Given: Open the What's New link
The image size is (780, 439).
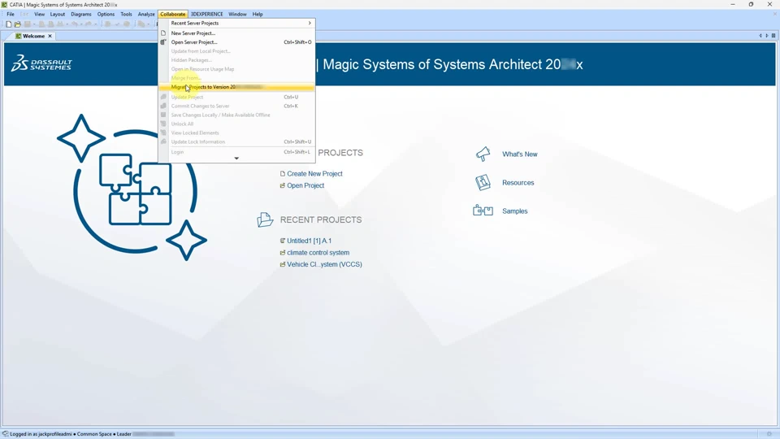Looking at the screenshot, I should click(519, 154).
